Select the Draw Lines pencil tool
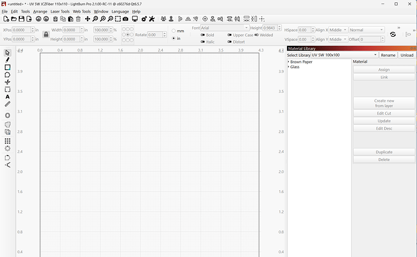This screenshot has width=417, height=257. point(7,60)
